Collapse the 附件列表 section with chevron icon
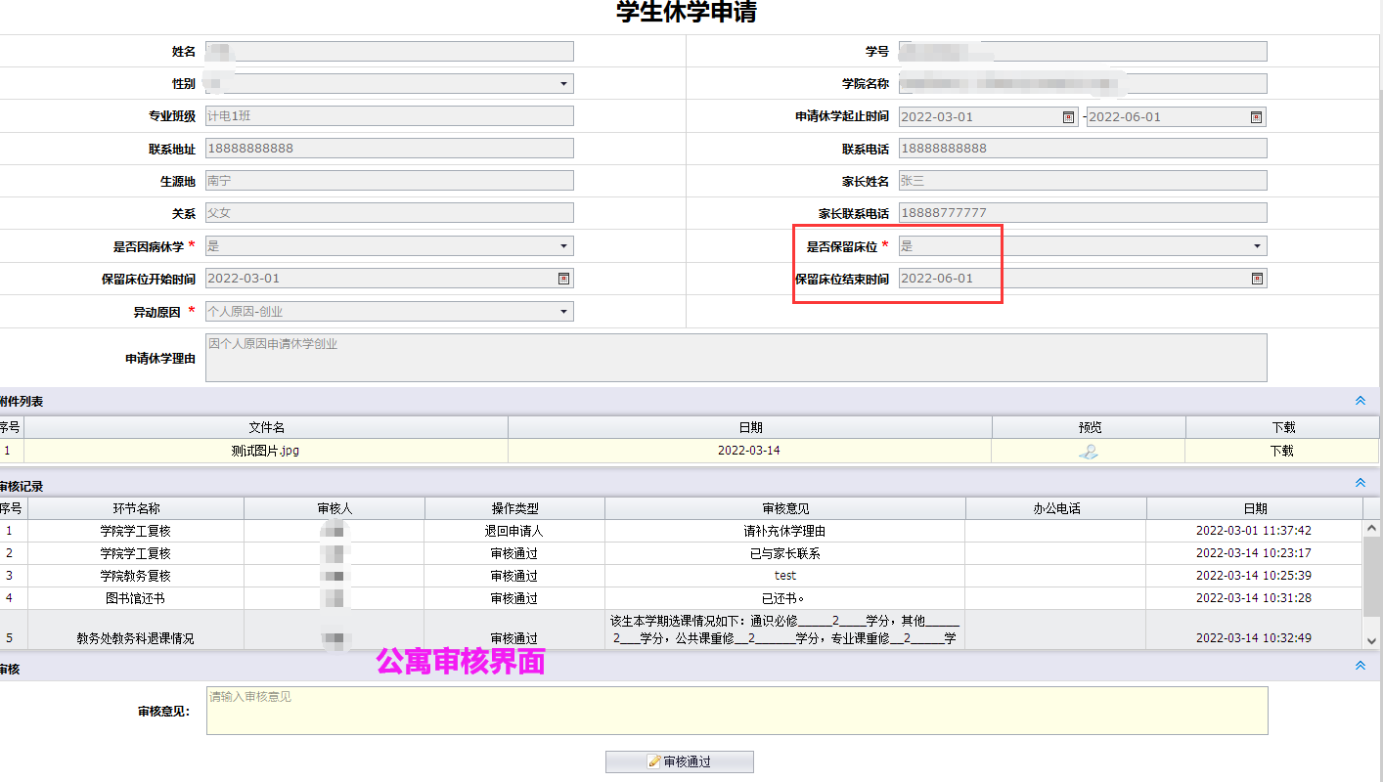This screenshot has height=782, width=1383. 1360,401
